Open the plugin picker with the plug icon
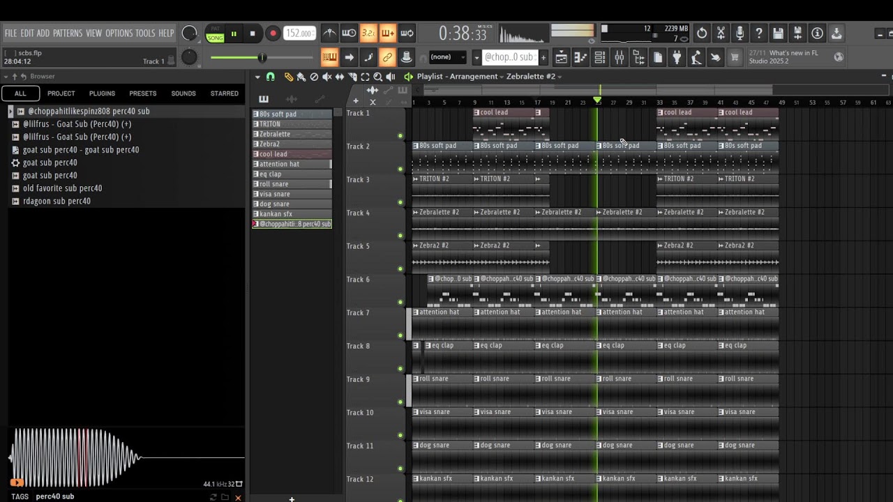Viewport: 893px width, 502px height. click(x=676, y=58)
